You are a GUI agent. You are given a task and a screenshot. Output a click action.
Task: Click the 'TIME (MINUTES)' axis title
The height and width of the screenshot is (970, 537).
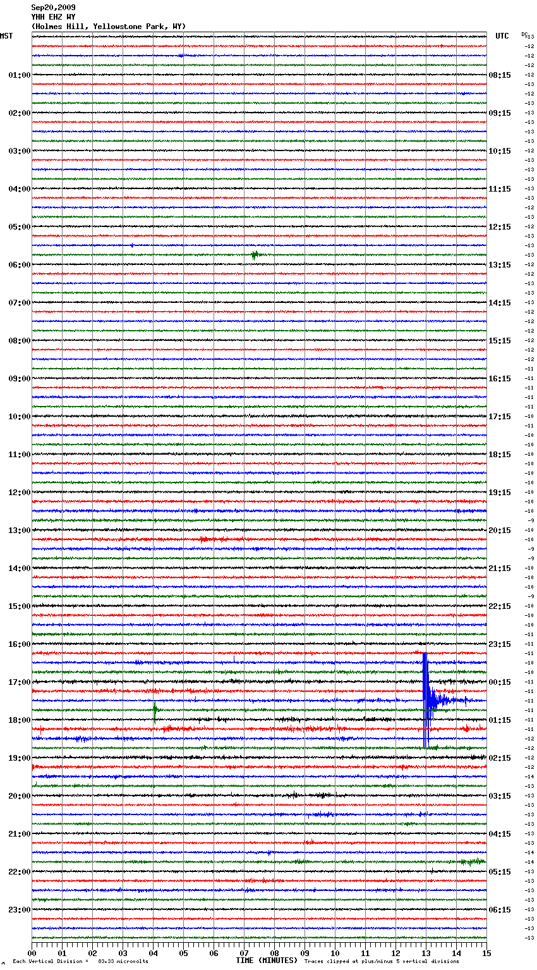(267, 961)
